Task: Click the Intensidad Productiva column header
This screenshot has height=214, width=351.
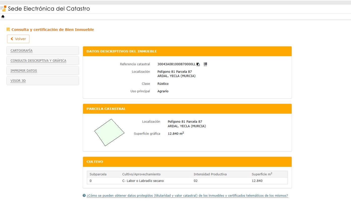Action: [210, 174]
